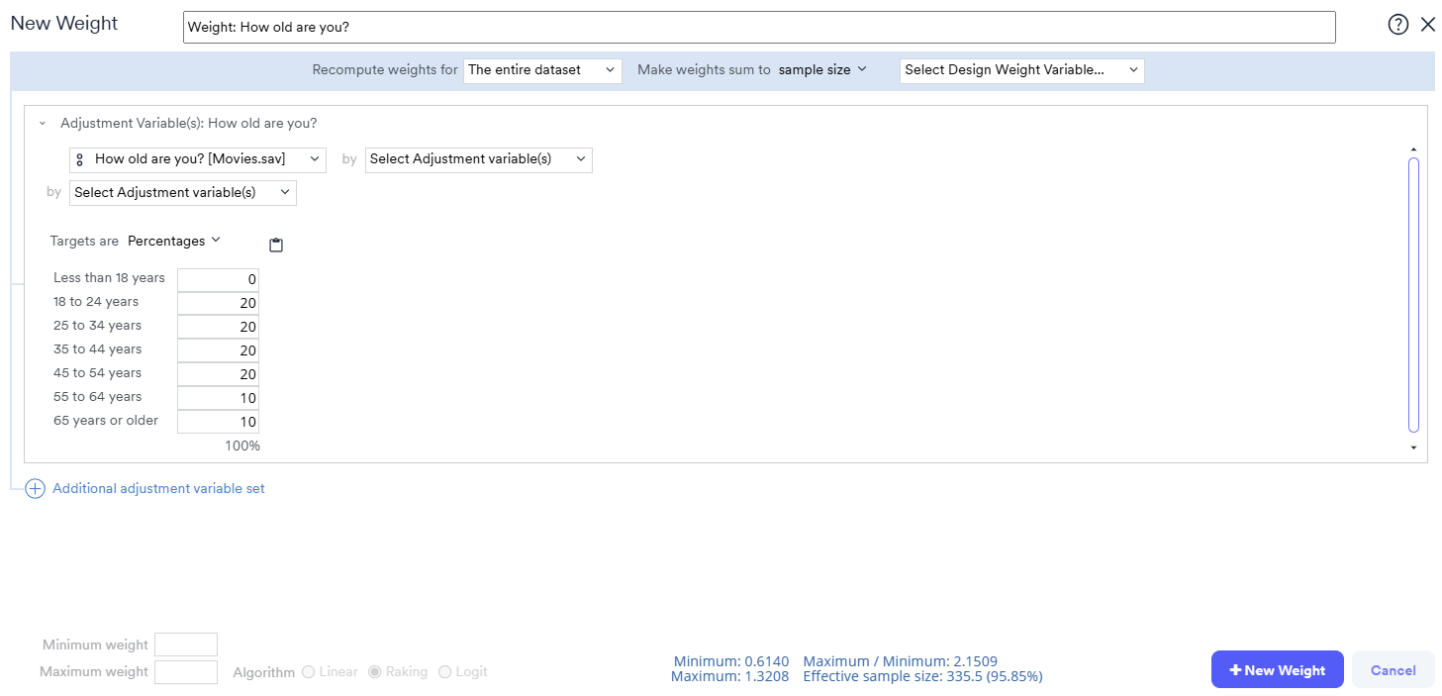Click the weight name text field
This screenshot has height=696, width=1442.
tap(759, 28)
